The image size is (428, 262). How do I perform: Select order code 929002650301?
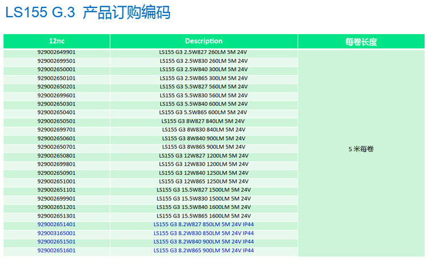56,104
